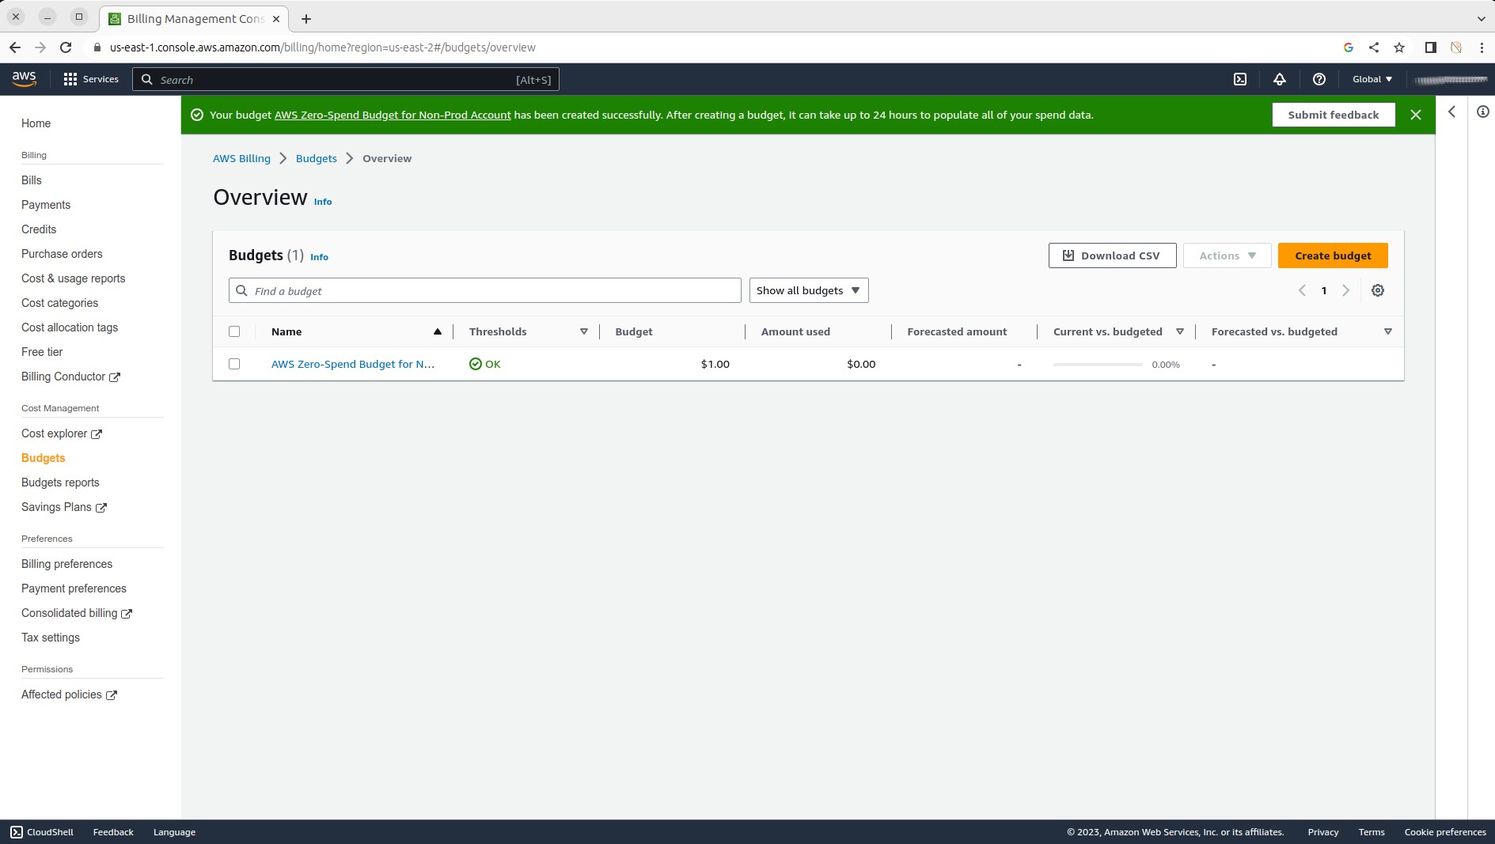The width and height of the screenshot is (1495, 844).
Task: Click the OK threshold status
Action: (485, 364)
